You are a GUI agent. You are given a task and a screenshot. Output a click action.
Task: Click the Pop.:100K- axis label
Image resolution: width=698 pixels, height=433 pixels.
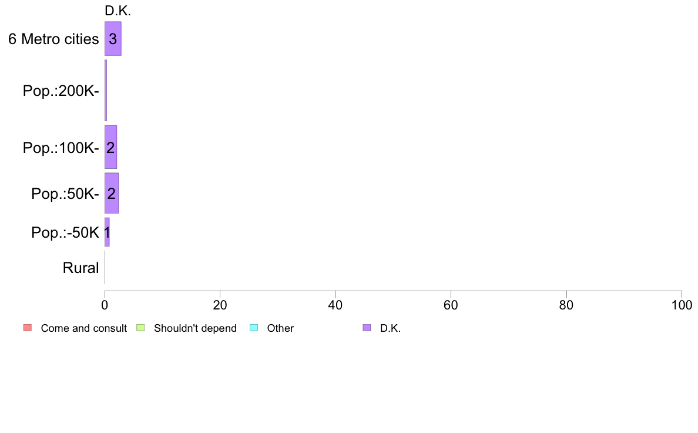point(61,148)
